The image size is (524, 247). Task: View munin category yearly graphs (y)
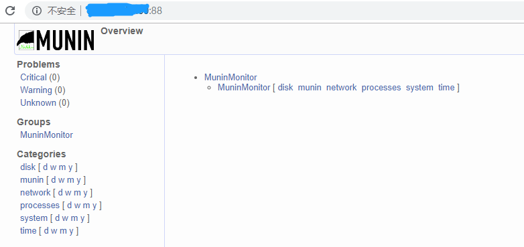pos(78,180)
